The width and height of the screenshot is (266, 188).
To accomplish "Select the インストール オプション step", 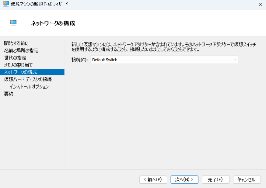I will pyautogui.click(x=29, y=87).
